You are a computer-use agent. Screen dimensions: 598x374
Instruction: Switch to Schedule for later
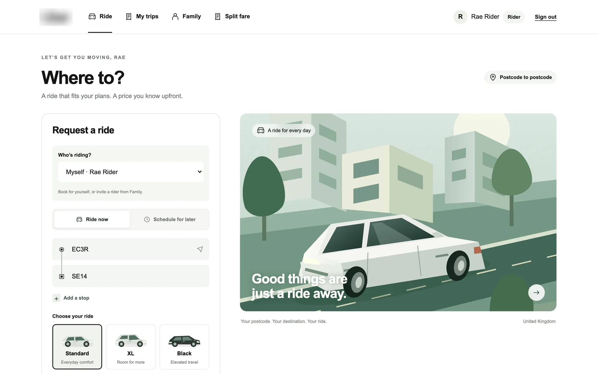[170, 219]
